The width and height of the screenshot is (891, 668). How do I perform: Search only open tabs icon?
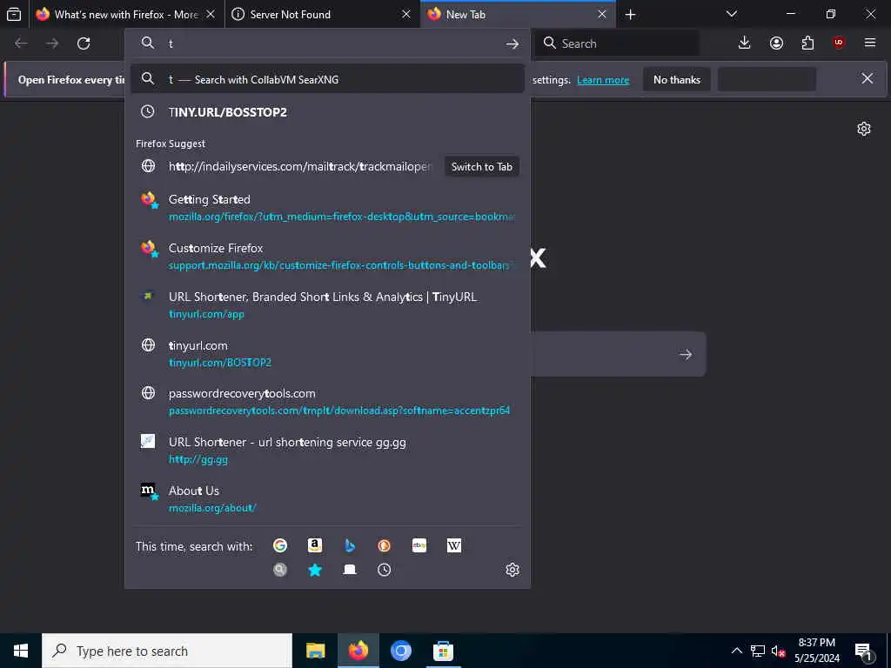(x=350, y=569)
